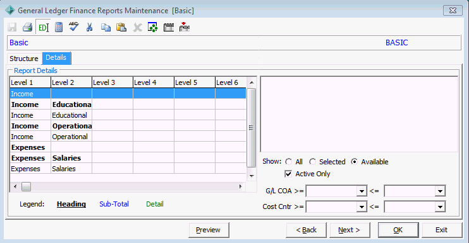Screen dimensions: 469x243
Task: Click the insert row red arrow icon
Action: point(185,27)
